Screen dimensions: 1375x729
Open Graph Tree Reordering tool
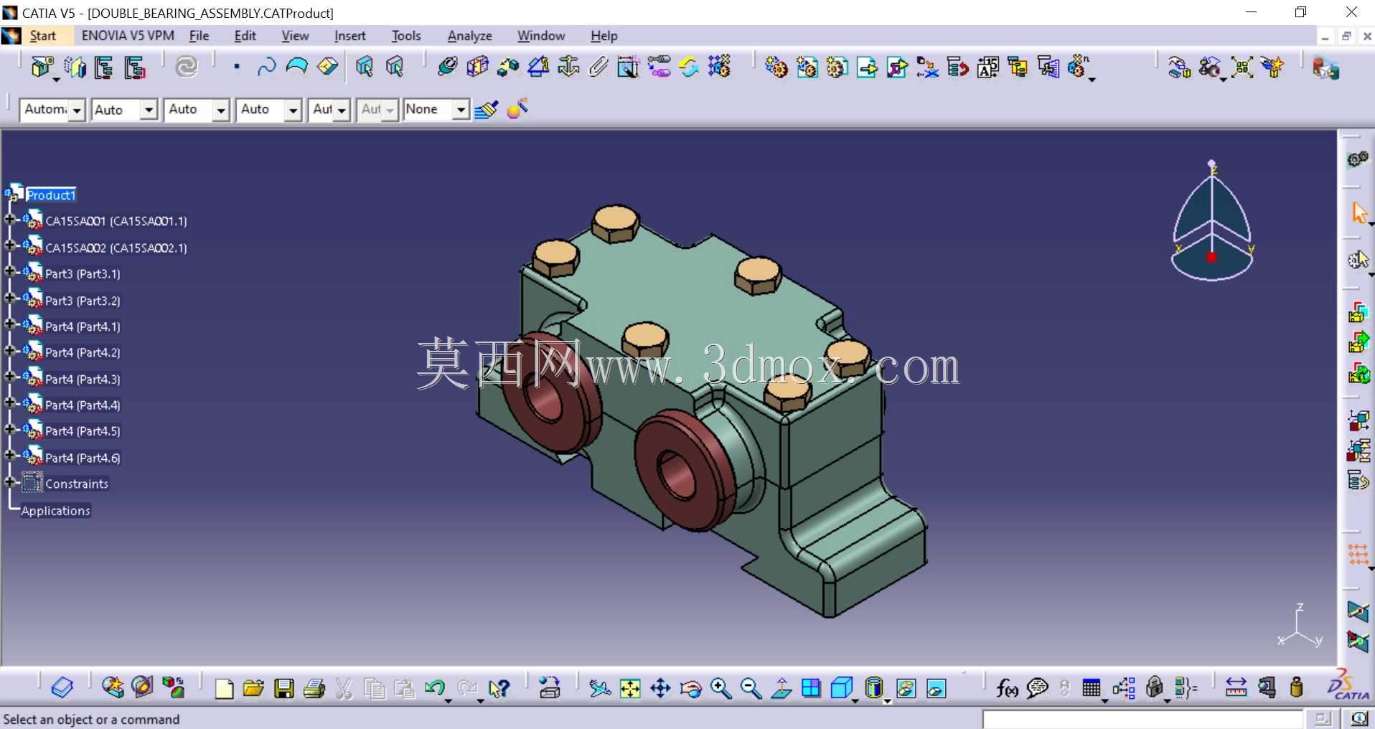pyautogui.click(x=957, y=67)
